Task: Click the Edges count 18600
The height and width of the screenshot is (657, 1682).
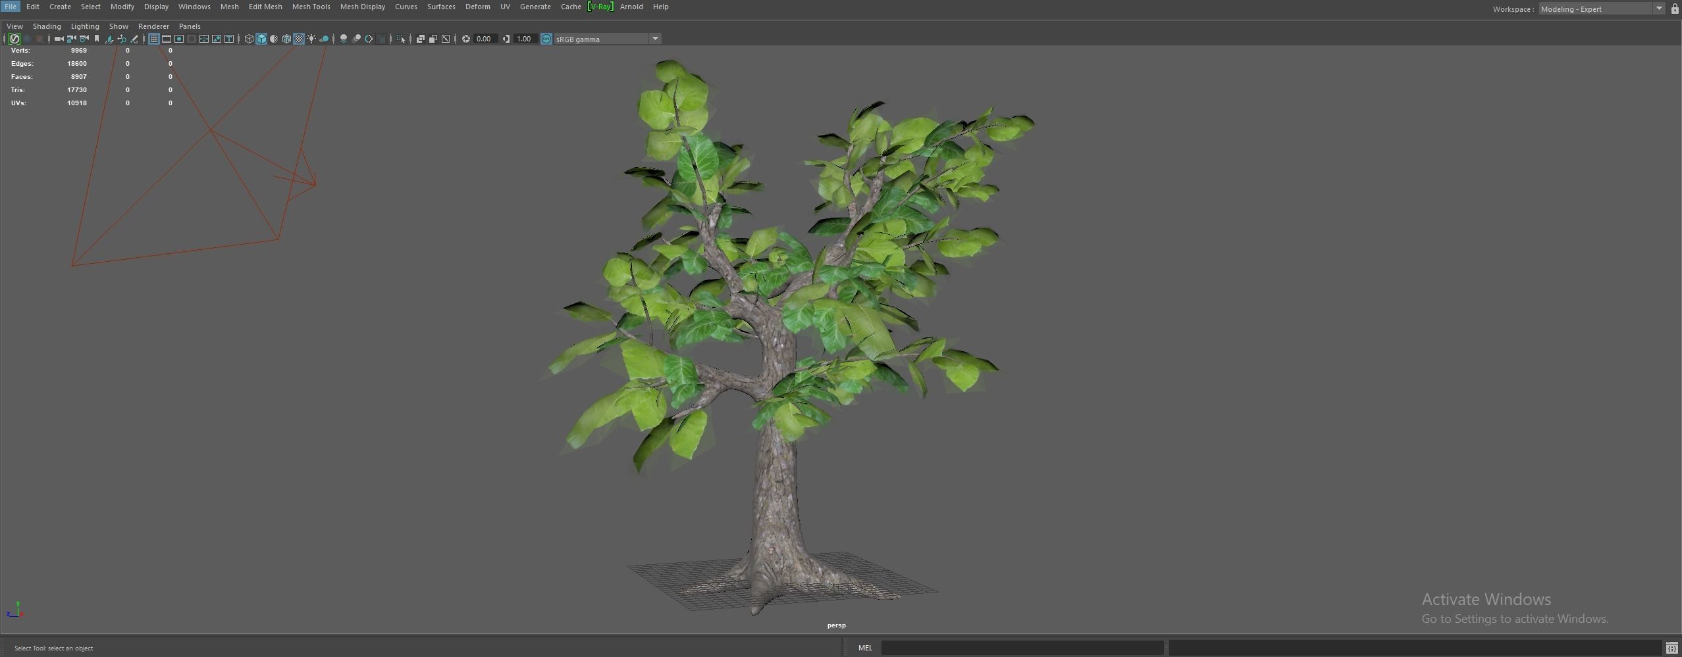Action: click(x=77, y=63)
